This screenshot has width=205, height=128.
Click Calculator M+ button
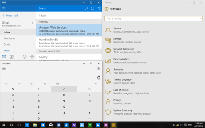pyautogui.click(x=32, y=84)
